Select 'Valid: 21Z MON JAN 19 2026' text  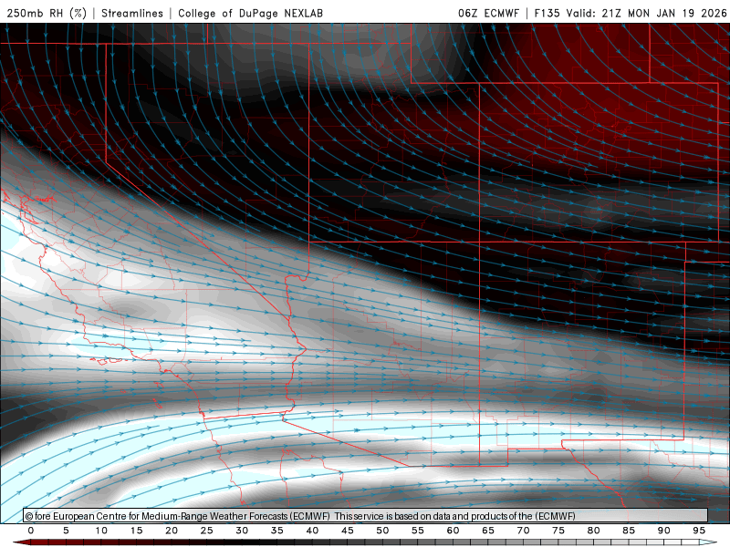tap(646, 13)
